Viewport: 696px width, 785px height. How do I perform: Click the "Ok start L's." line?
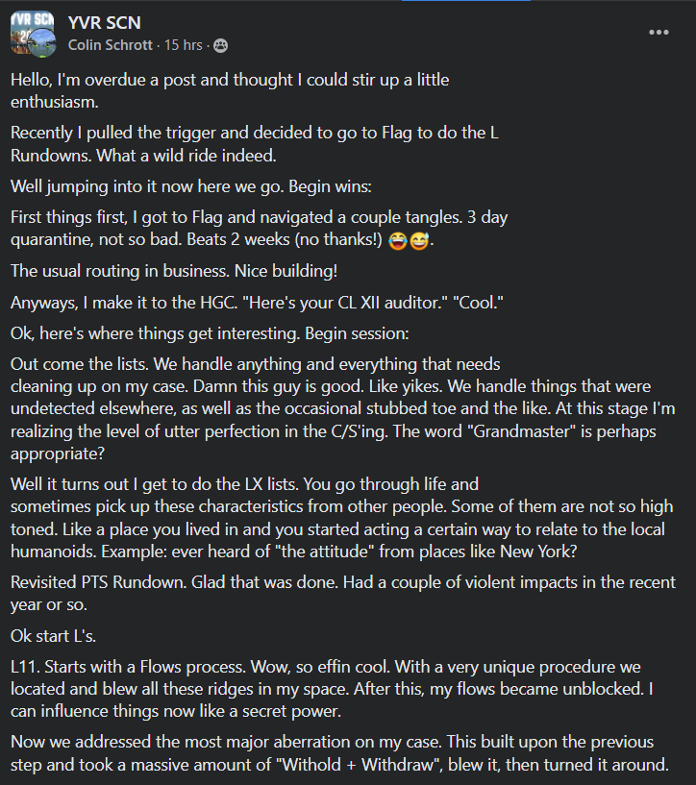point(53,636)
